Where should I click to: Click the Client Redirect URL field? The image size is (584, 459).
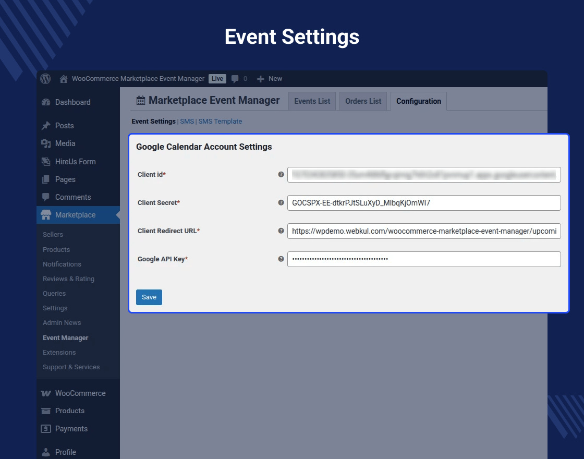coord(424,231)
